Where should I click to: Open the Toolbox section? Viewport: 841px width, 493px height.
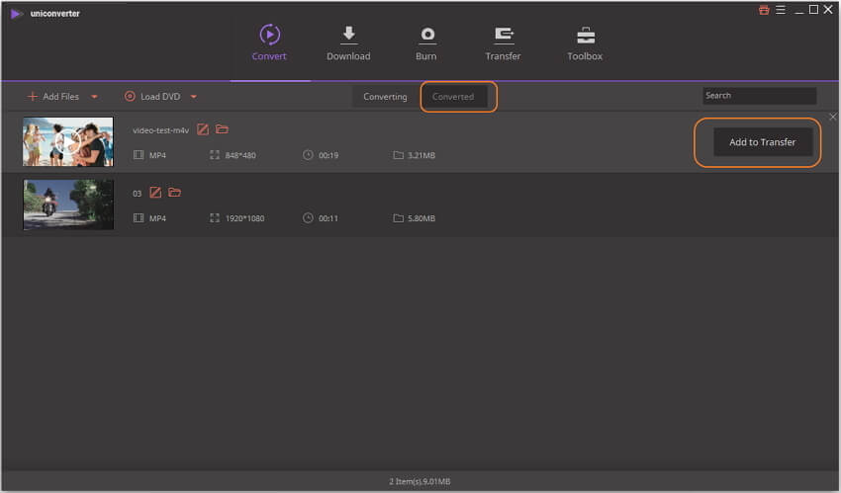tap(585, 42)
